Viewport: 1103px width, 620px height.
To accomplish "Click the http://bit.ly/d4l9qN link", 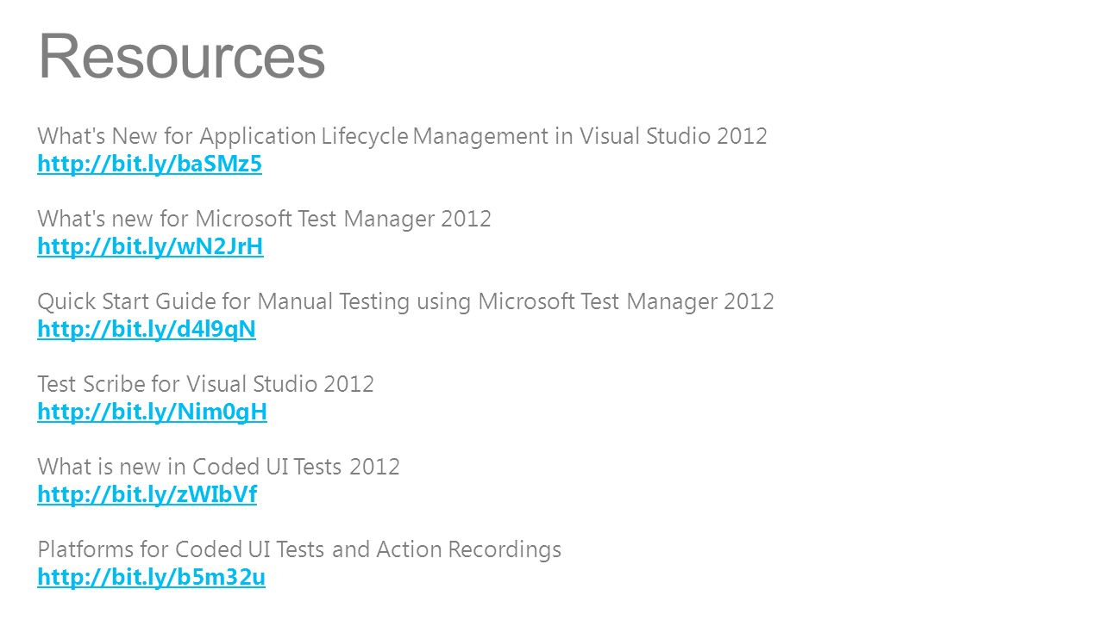I will point(147,329).
